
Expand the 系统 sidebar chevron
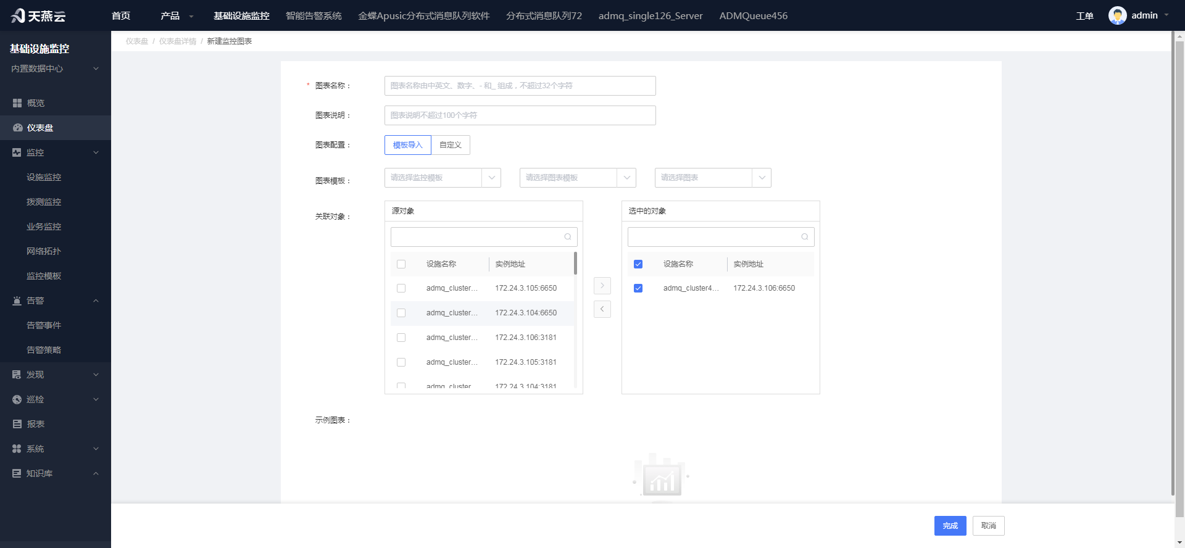[96, 449]
